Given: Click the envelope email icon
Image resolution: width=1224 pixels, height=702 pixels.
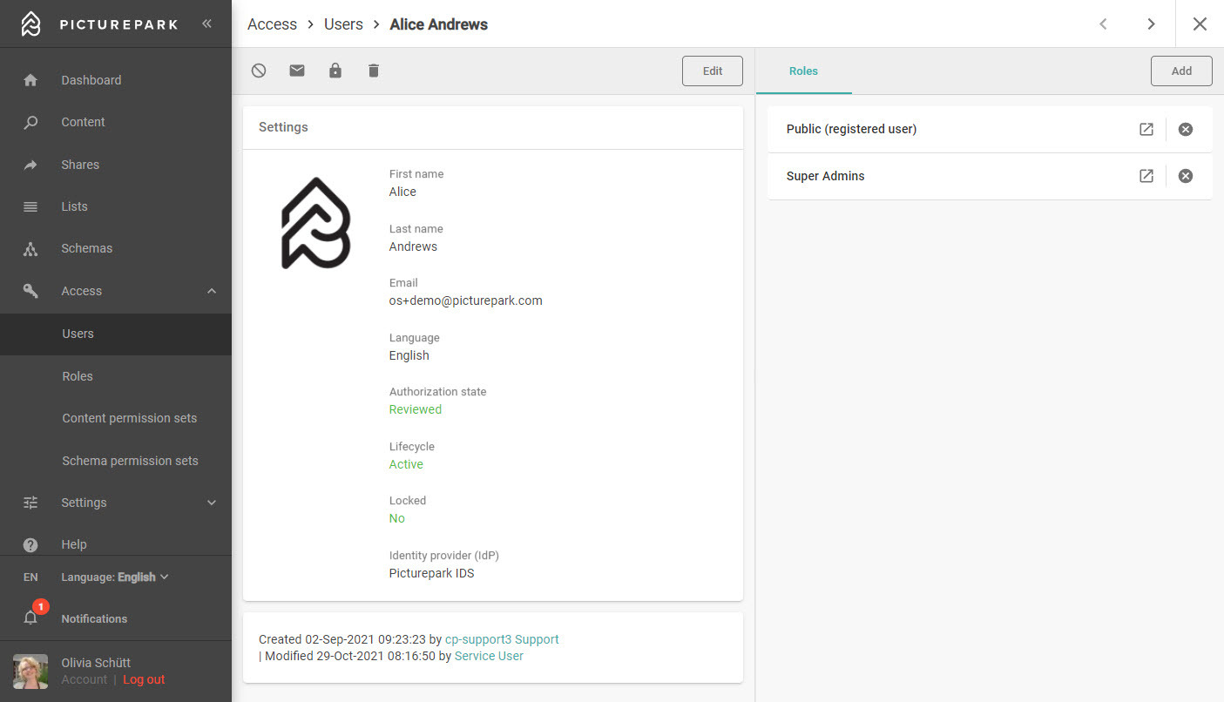Looking at the screenshot, I should tap(297, 71).
